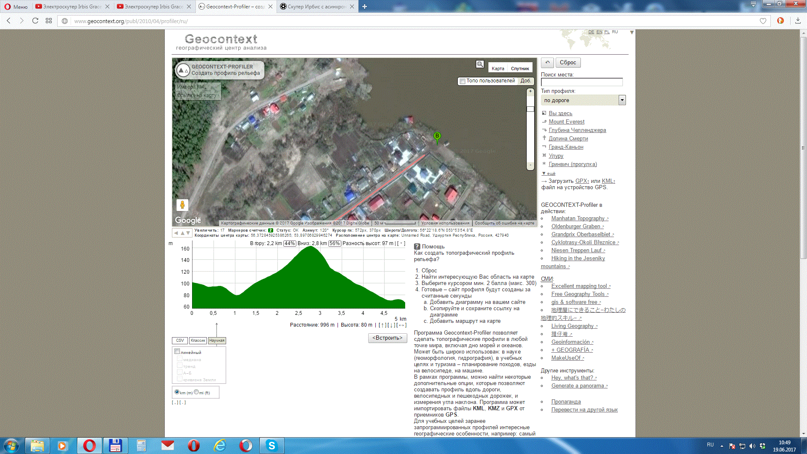Screen dimensions: 807x454
Task: Switch to Скутер Ирбис browser tab
Action: [317, 7]
